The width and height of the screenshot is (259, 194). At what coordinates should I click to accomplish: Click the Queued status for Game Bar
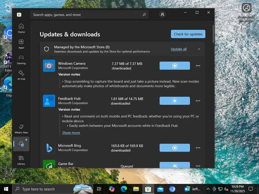pyautogui.click(x=127, y=166)
